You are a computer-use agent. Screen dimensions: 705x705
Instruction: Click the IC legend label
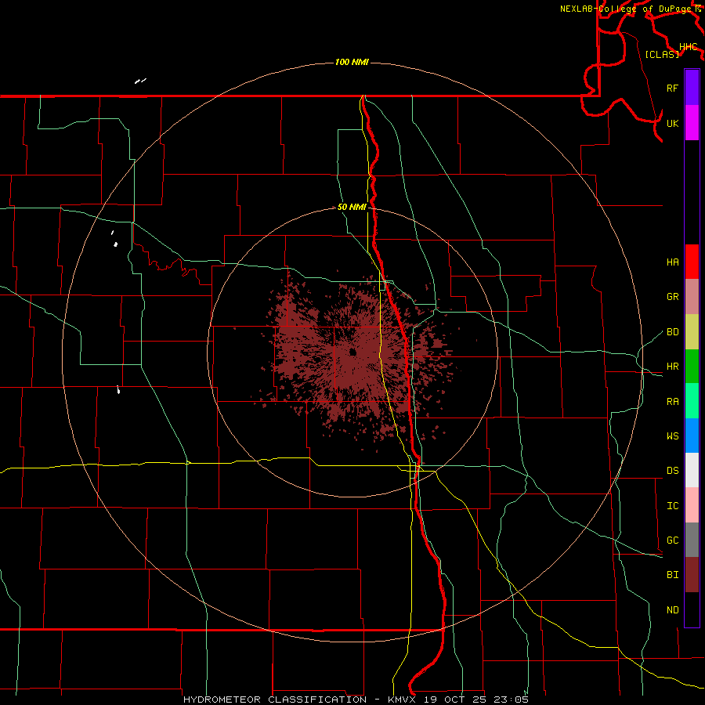pos(672,505)
